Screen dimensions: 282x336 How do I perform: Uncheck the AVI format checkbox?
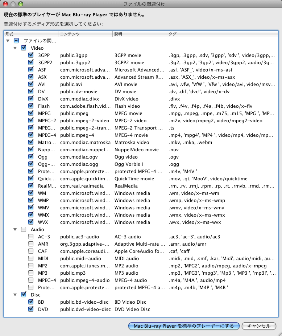pos(31,84)
